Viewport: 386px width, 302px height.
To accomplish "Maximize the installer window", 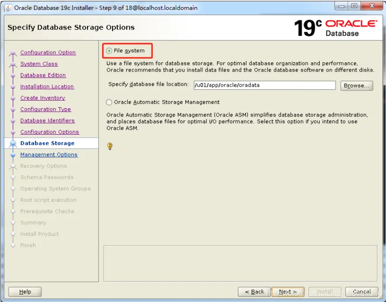I will (x=354, y=6).
